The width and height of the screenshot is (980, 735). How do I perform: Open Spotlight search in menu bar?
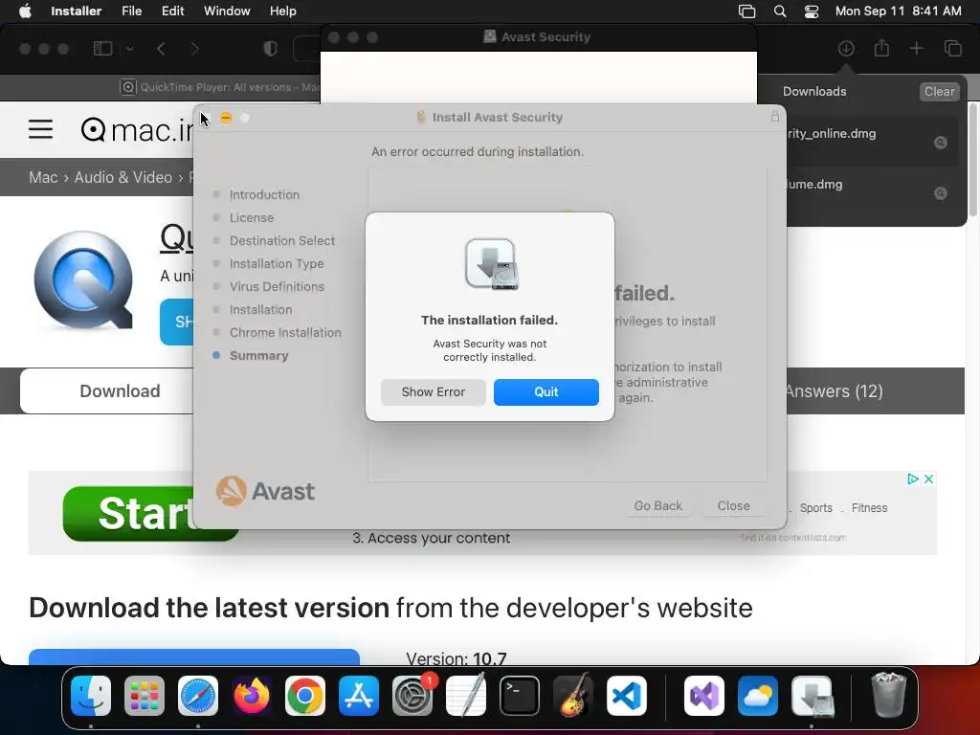[779, 11]
